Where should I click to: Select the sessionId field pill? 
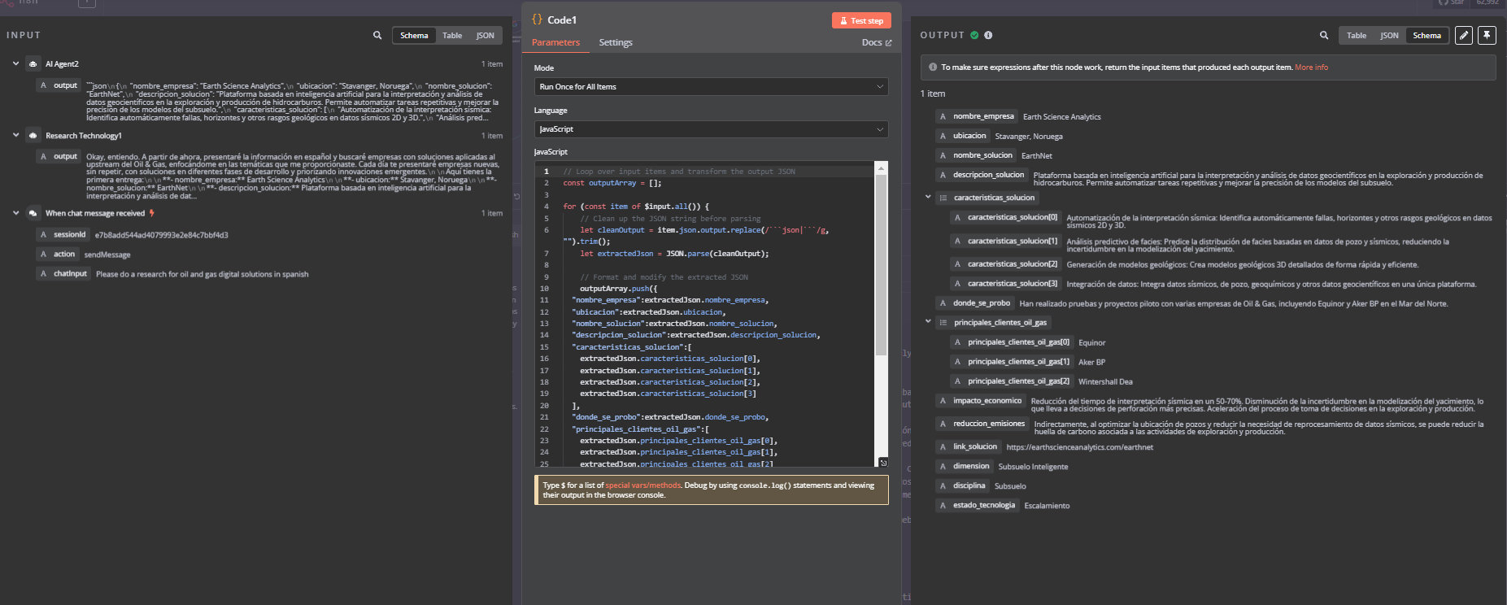point(63,234)
